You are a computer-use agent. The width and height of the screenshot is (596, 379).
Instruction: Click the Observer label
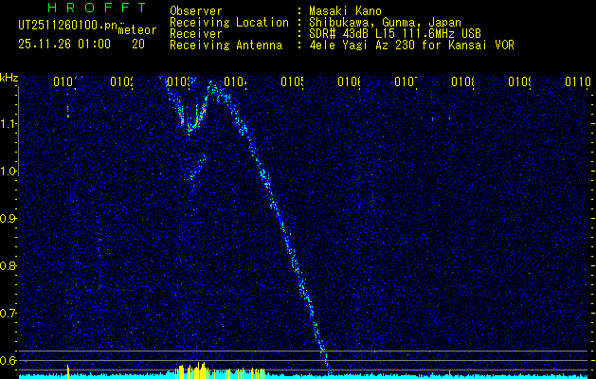pos(196,11)
